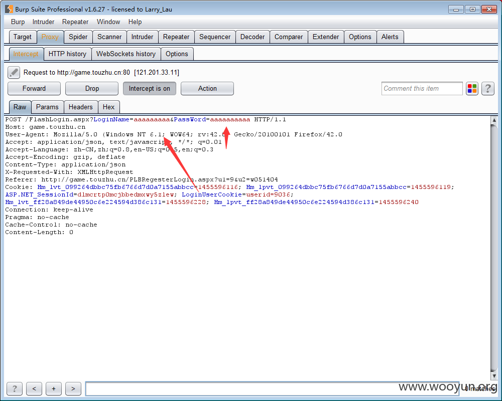Click the LoginUserCookie userid=9036 value

coord(268,195)
